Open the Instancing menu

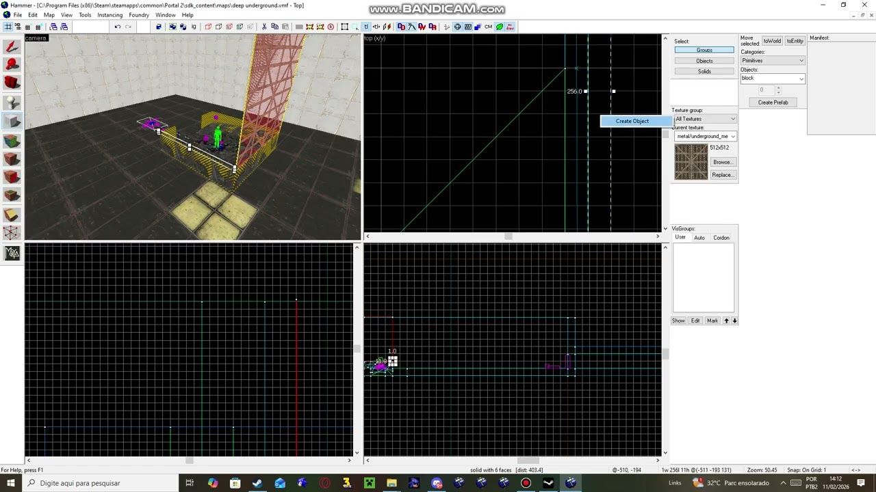[x=110, y=15]
